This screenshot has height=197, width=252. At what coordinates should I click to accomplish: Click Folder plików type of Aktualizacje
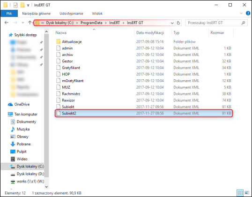185,42
